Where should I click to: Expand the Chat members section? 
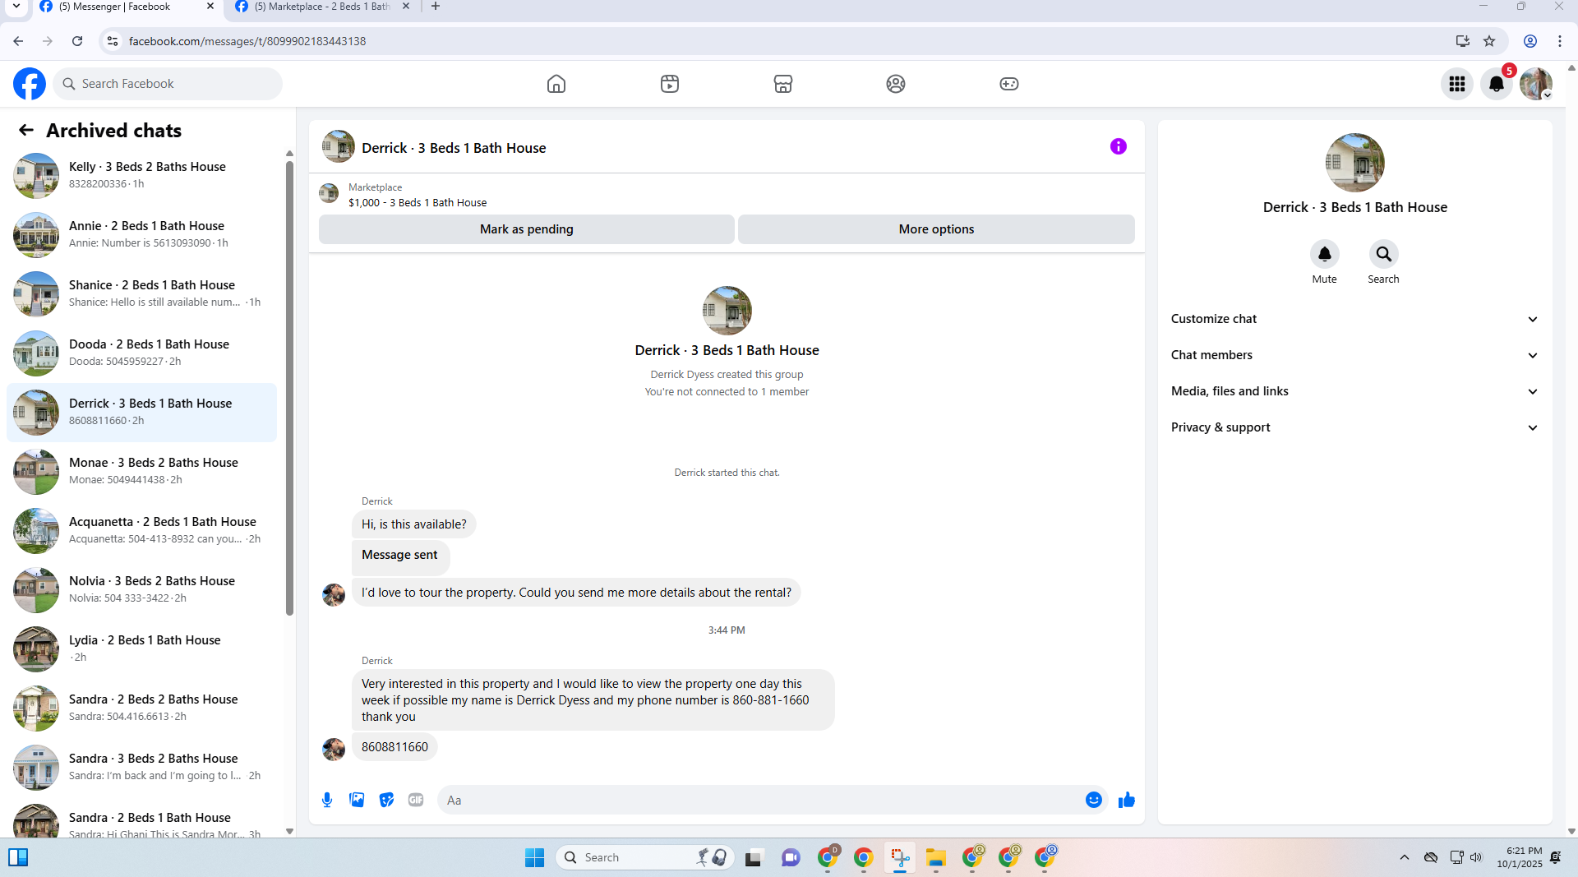1355,355
